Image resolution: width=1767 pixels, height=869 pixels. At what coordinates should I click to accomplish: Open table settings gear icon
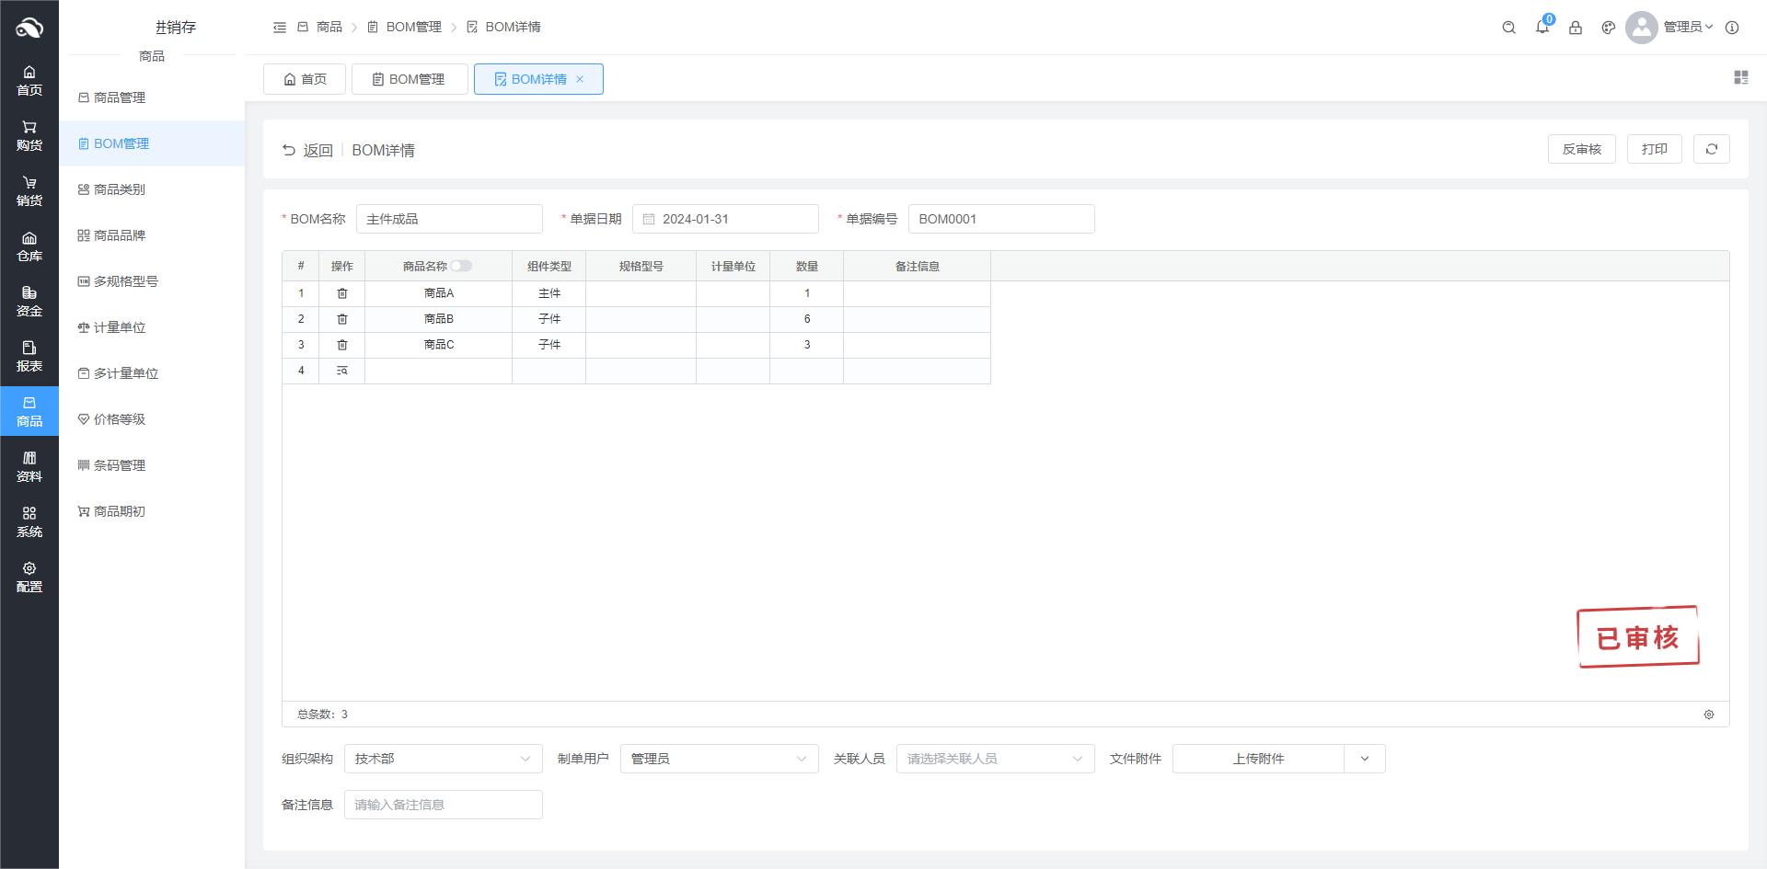pyautogui.click(x=1709, y=715)
